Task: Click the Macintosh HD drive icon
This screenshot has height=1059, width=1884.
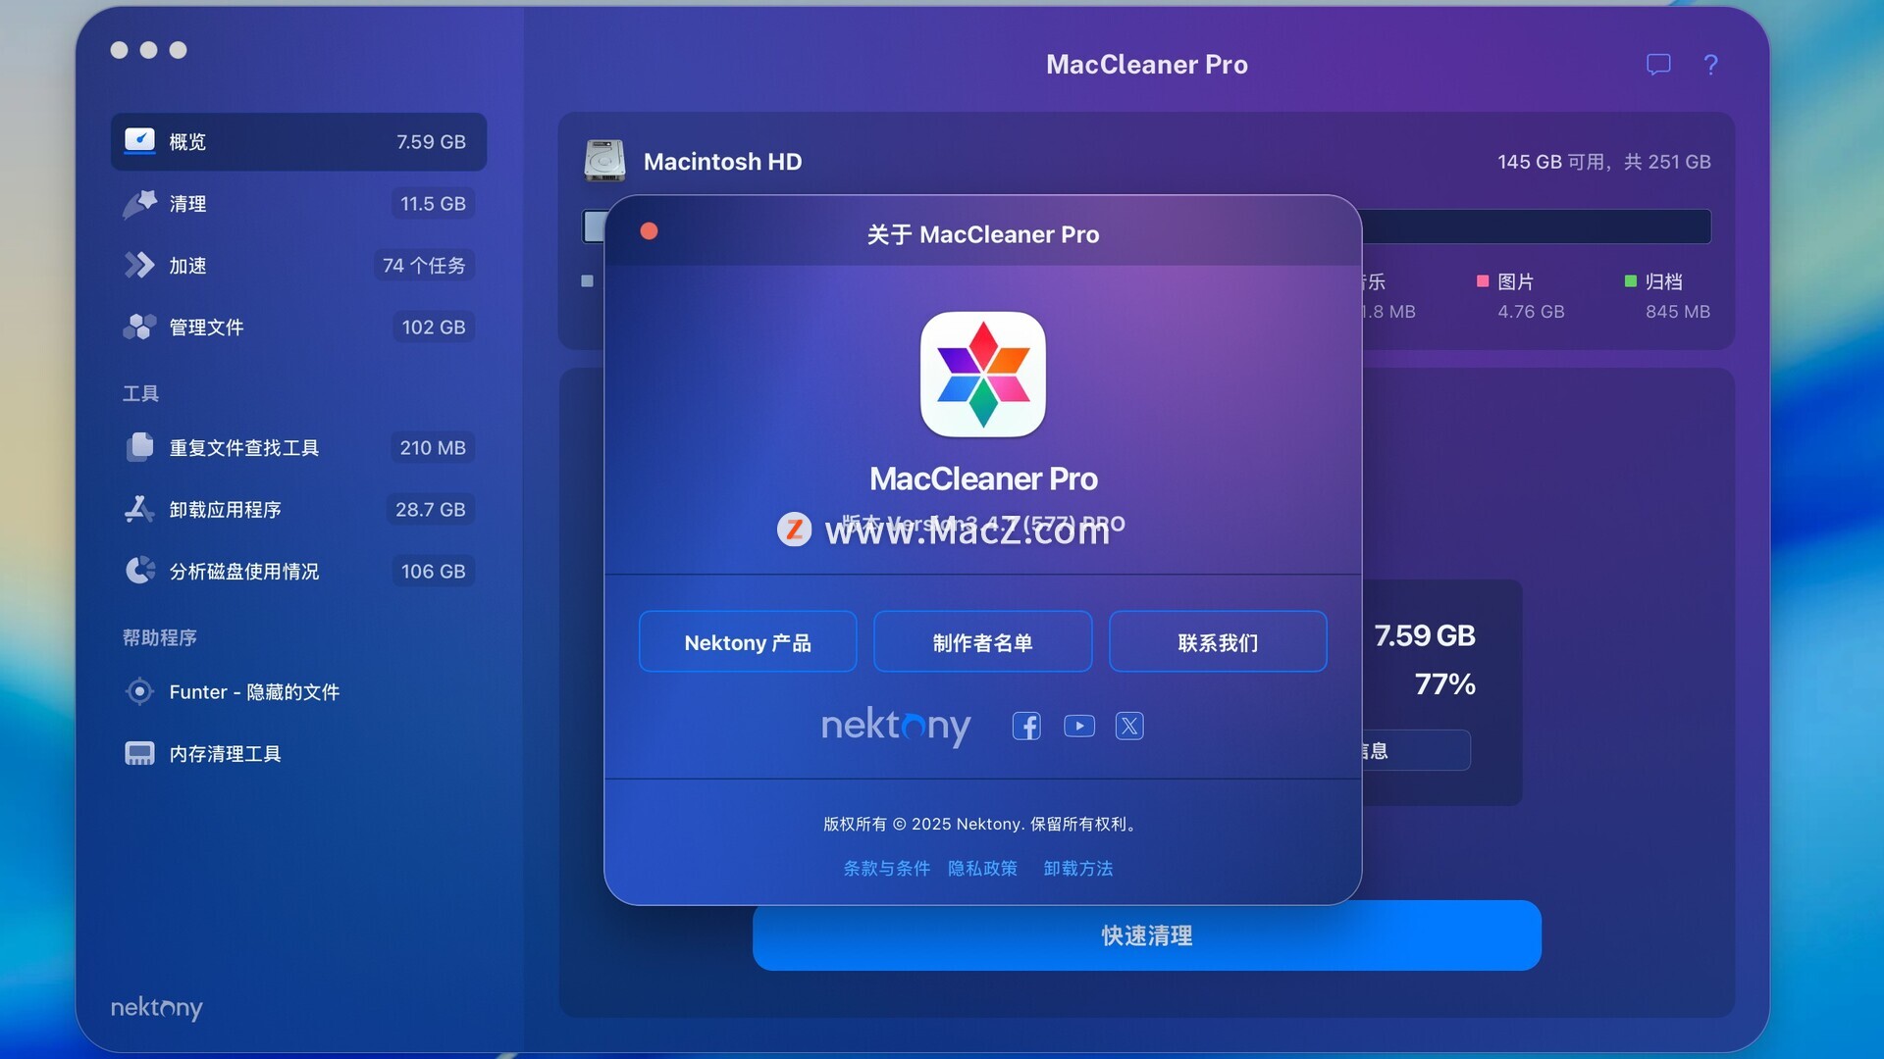Action: (x=604, y=161)
